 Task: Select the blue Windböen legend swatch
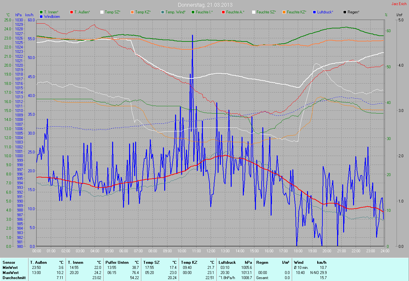[x=41, y=17]
